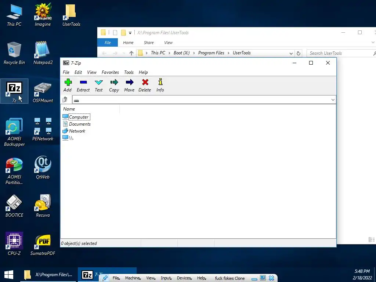Select Documents entry in 7-Zip list
The height and width of the screenshot is (282, 376).
77,124
